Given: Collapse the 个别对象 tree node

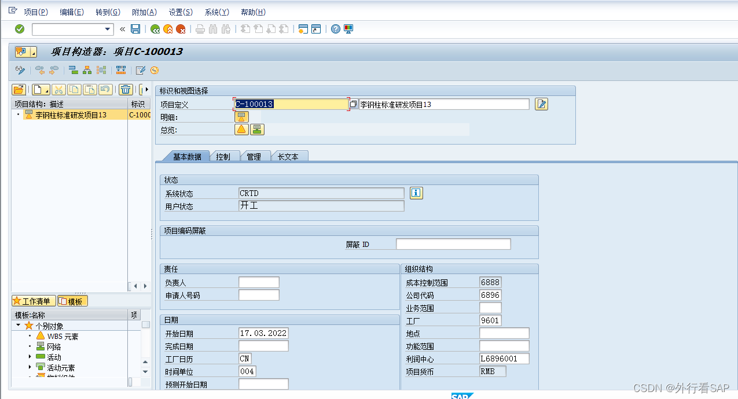Looking at the screenshot, I should pos(19,326).
